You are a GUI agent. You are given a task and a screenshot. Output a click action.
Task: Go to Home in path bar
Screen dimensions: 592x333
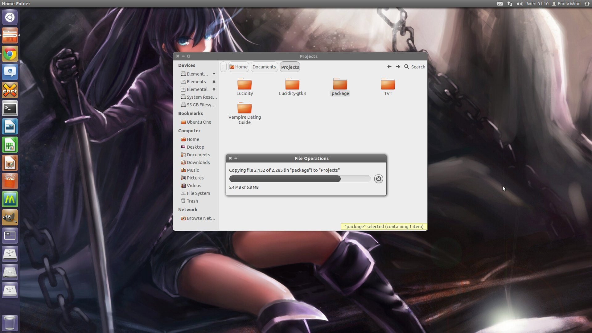(239, 67)
